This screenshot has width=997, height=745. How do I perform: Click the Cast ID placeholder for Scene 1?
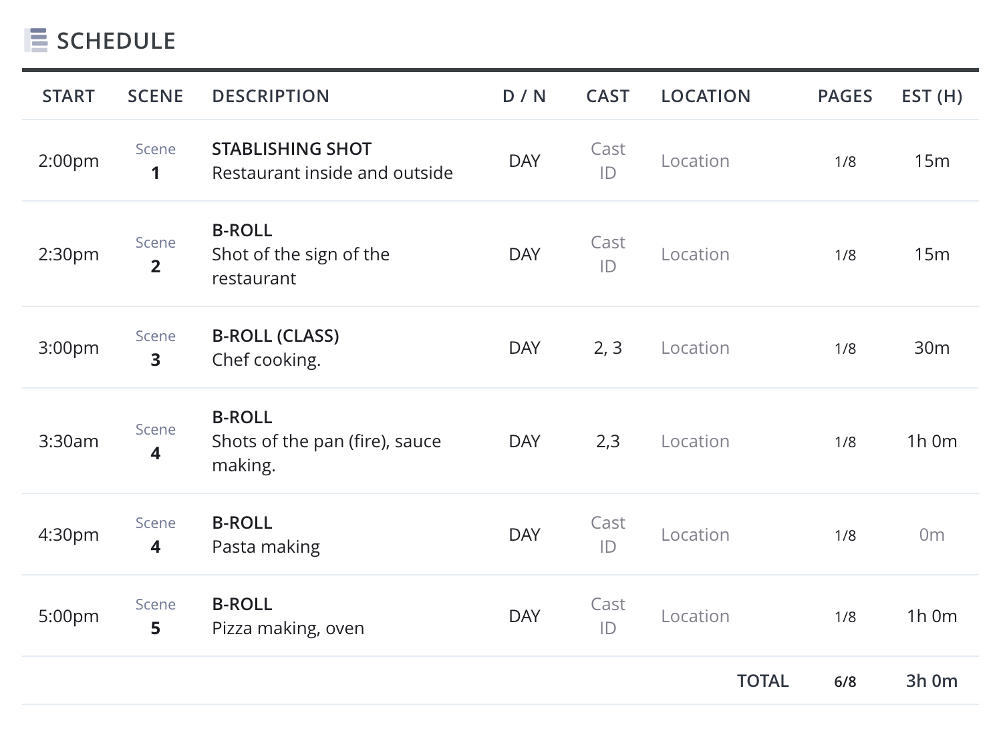coord(607,161)
